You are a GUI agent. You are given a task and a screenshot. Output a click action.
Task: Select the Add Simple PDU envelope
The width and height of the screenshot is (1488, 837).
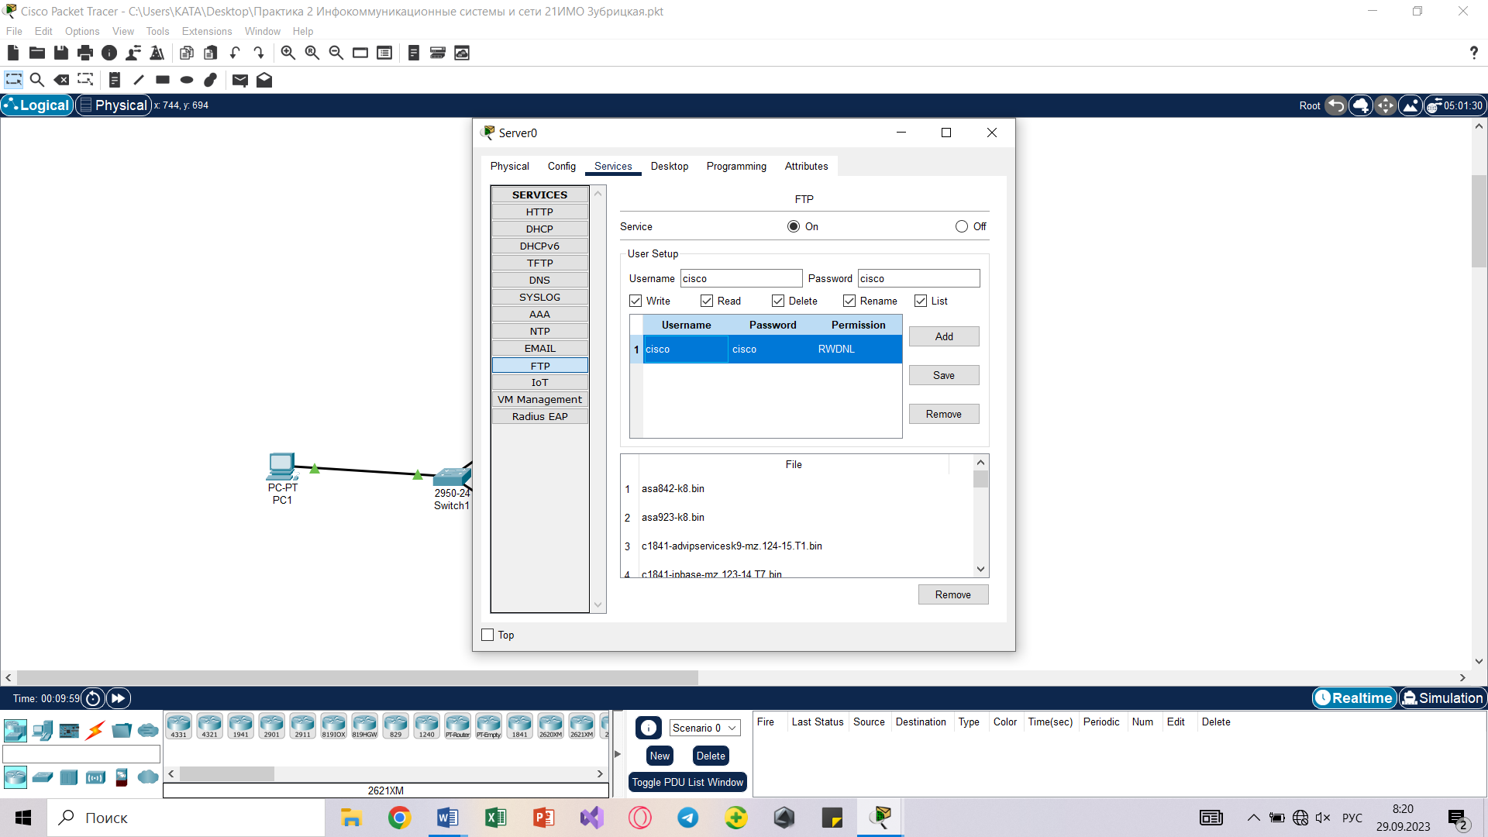(240, 80)
